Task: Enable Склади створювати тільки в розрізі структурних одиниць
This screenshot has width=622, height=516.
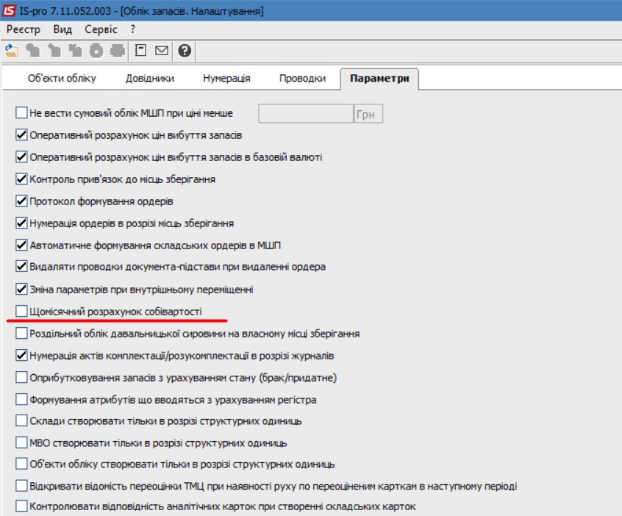Action: (x=21, y=421)
